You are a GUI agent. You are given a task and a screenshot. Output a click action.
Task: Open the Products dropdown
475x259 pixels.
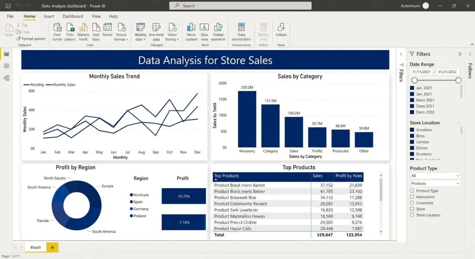point(435,183)
